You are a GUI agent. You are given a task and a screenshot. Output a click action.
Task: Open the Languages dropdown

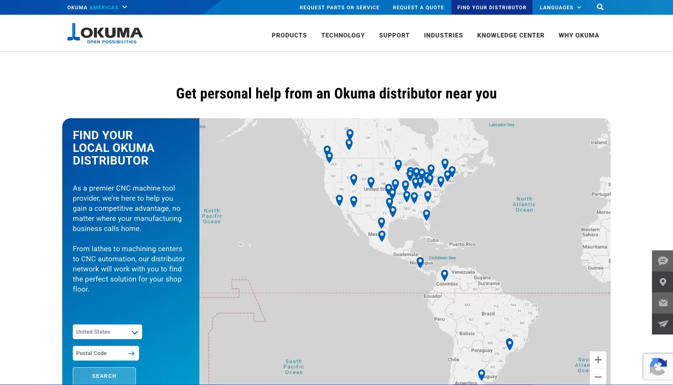pos(560,7)
